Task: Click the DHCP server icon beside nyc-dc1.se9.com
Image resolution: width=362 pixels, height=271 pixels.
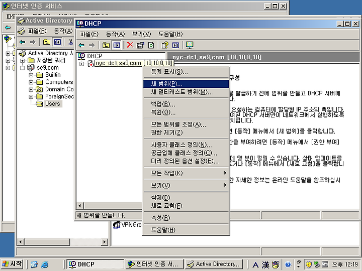Action: click(x=90, y=63)
